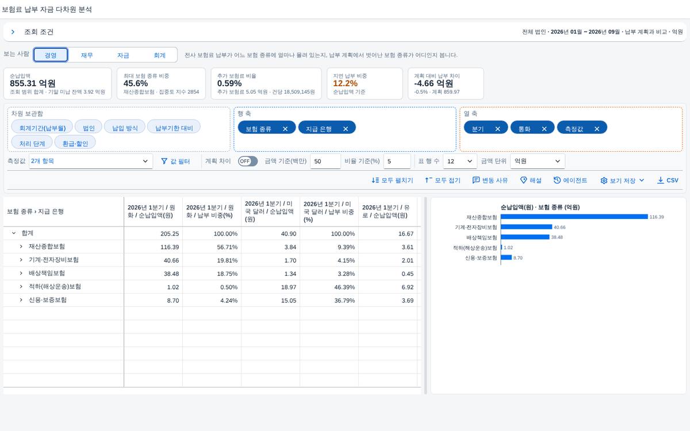Switch to the 경영 persona tab
690x431 pixels.
(x=51, y=55)
